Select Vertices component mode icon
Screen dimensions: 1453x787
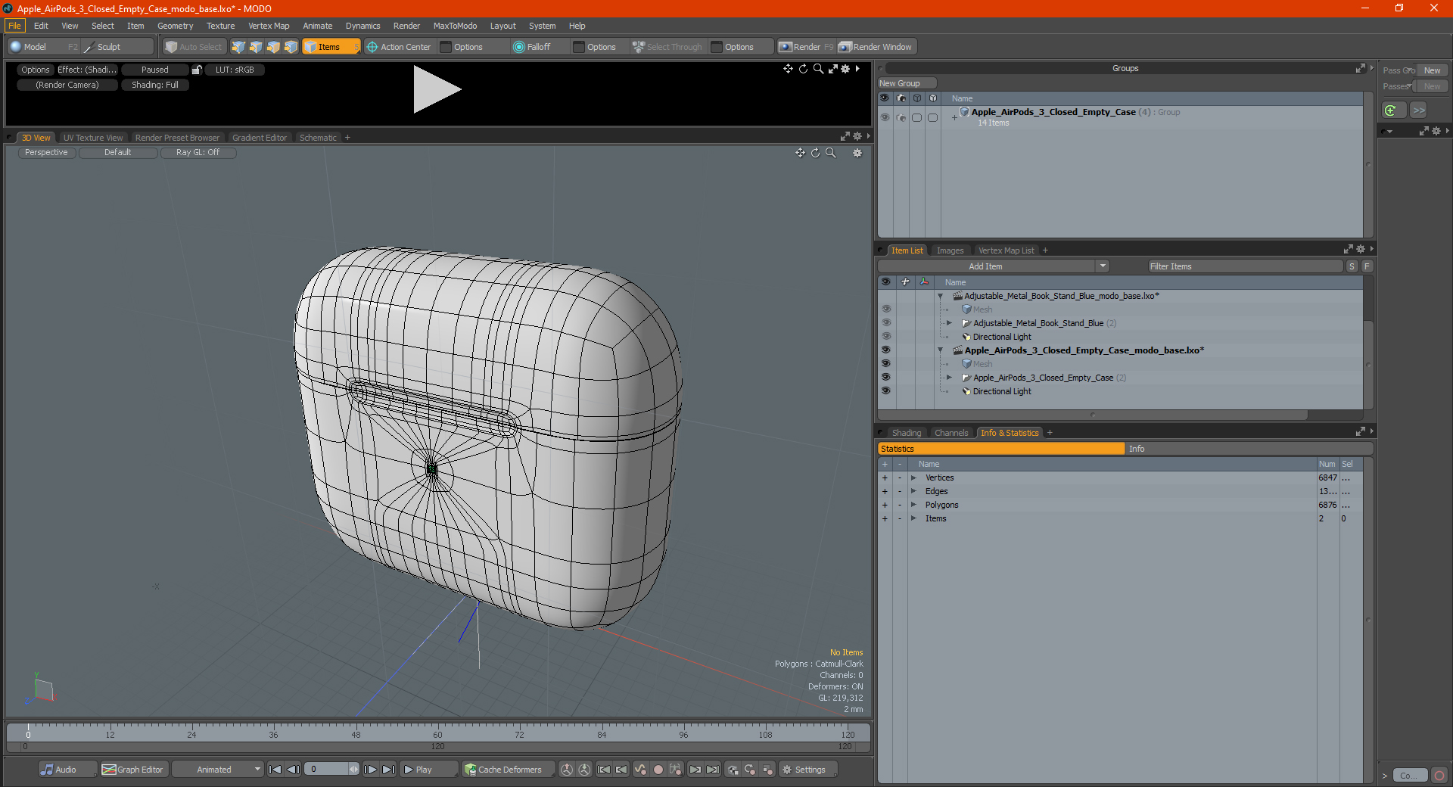pos(238,47)
